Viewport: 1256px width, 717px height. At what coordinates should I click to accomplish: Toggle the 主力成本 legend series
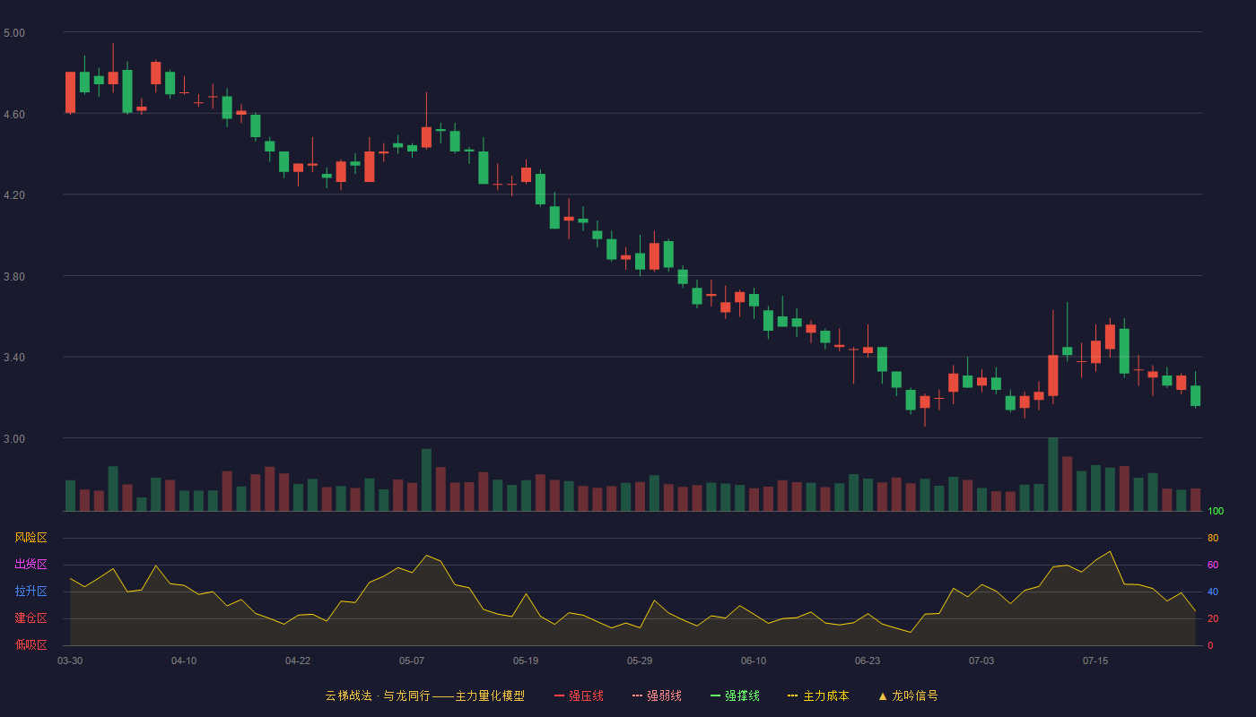click(x=818, y=695)
